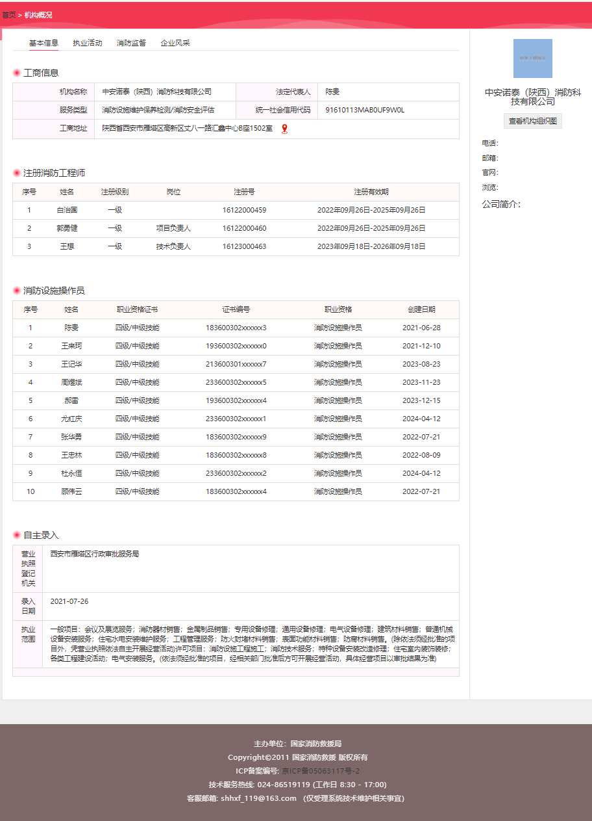Image resolution: width=592 pixels, height=821 pixels.
Task: Click the 消防设施操作员 section heading
Action: [x=54, y=291]
